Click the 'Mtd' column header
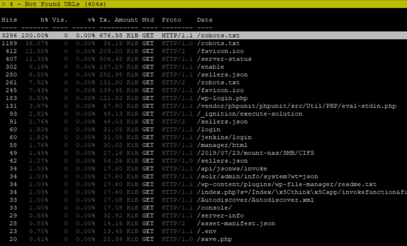 point(148,20)
